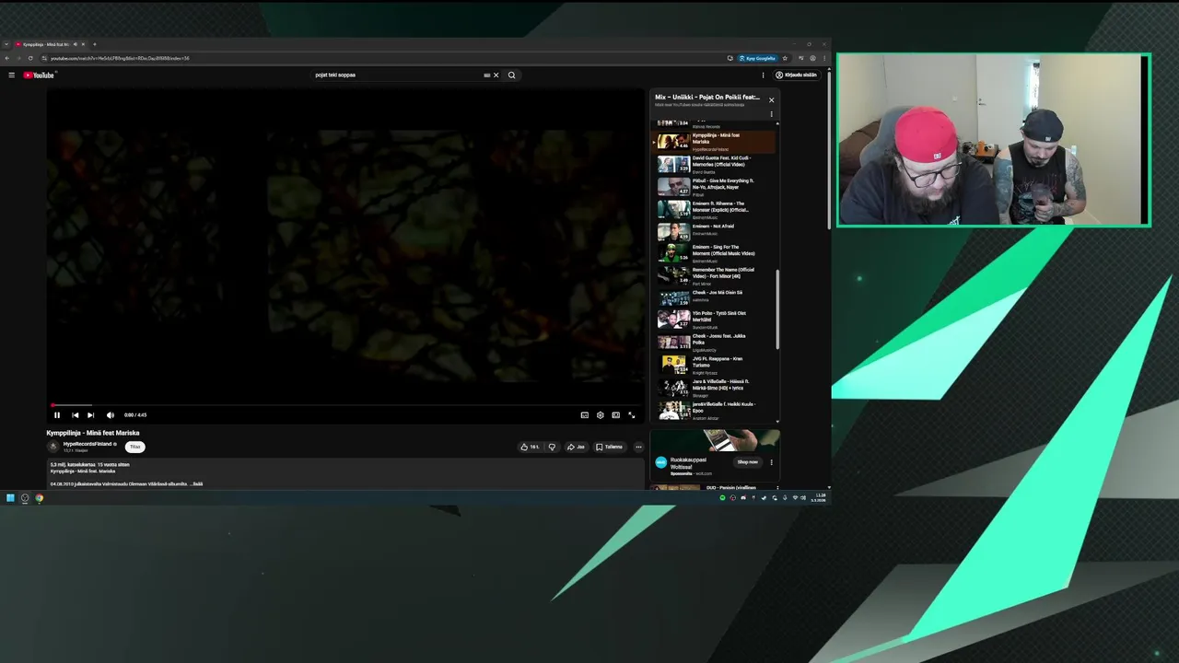Image resolution: width=1179 pixels, height=663 pixels.
Task: Open YouTube settings three-dot menu
Action: click(x=763, y=75)
